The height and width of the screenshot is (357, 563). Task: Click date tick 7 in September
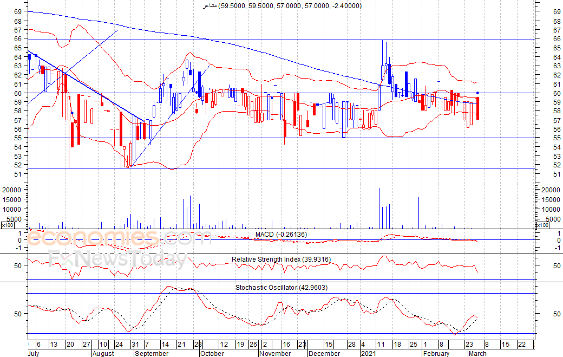click(147, 345)
